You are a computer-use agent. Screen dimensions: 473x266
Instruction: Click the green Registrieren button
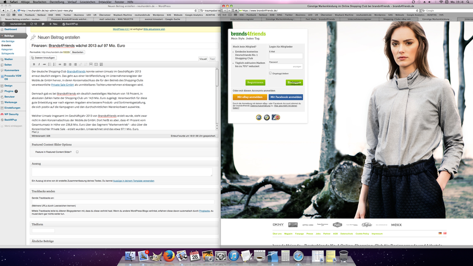pyautogui.click(x=255, y=82)
